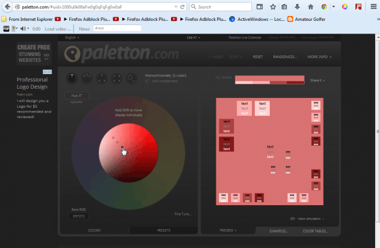Open the COLOR TABLES tab
380x248 pixels.
[315, 231]
